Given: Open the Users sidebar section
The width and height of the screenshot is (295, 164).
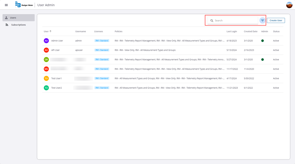Looking at the screenshot, I should coord(19,18).
